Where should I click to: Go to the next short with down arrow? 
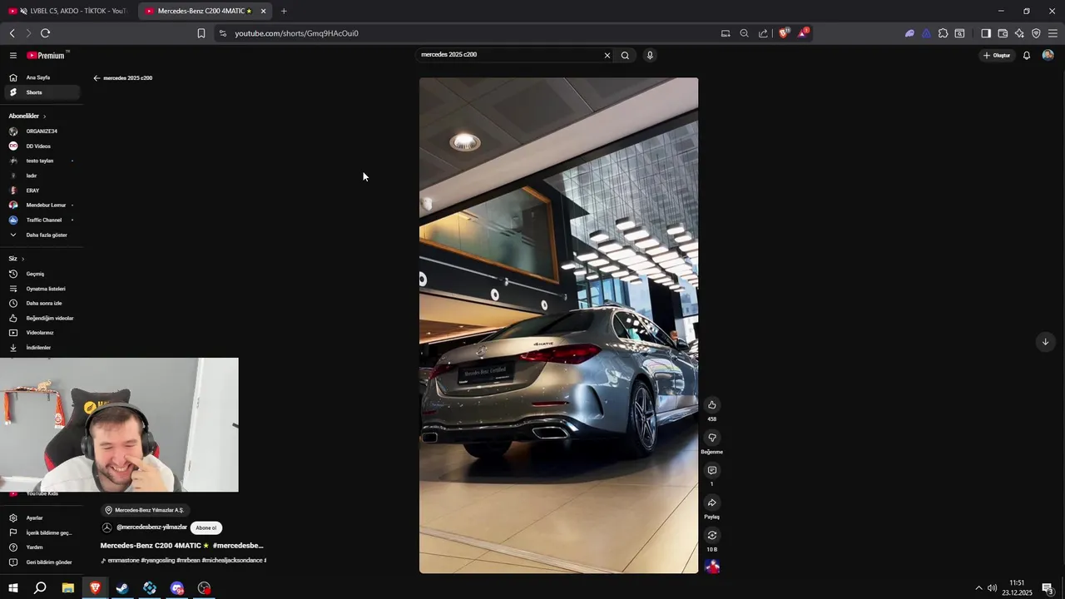pyautogui.click(x=1045, y=342)
